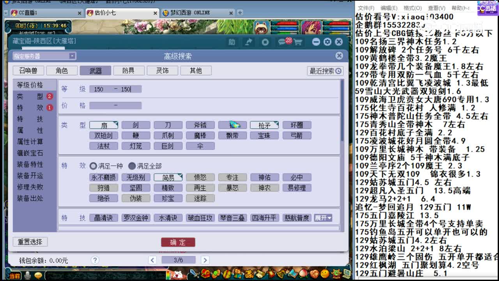The height and width of the screenshot is (281, 499).
Task: Click the treasure chest icon in toolbar
Action: [x=206, y=274]
